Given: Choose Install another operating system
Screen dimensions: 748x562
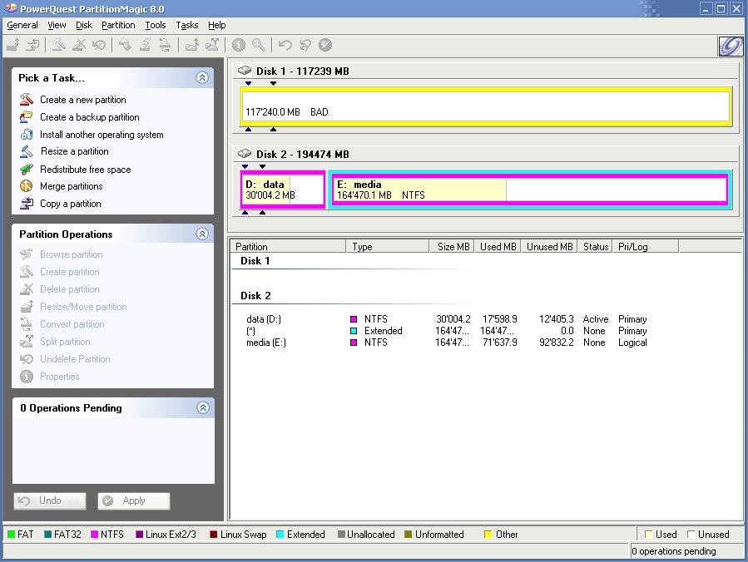Looking at the screenshot, I should click(102, 135).
